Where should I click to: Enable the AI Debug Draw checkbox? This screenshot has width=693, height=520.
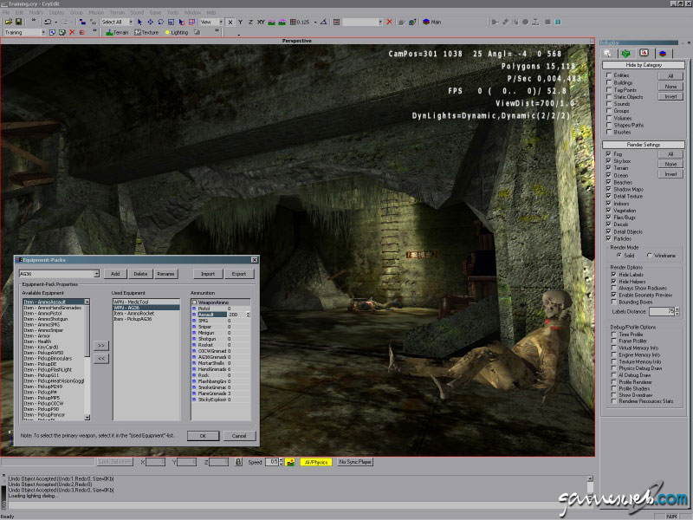(x=614, y=375)
